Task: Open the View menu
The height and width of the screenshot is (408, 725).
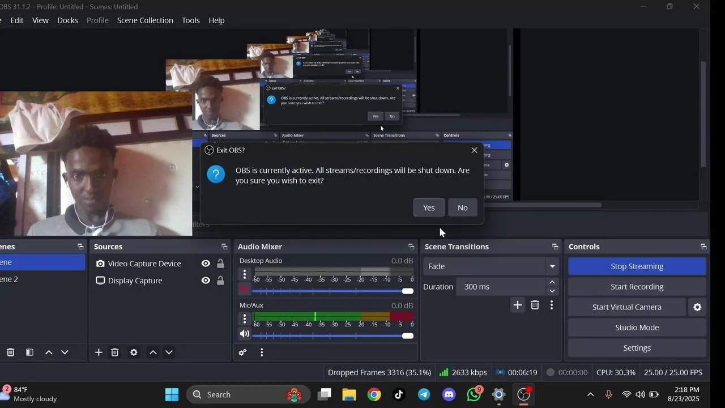Action: (x=40, y=20)
